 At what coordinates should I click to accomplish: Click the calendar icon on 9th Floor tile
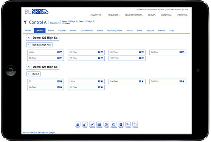[x=102, y=58]
